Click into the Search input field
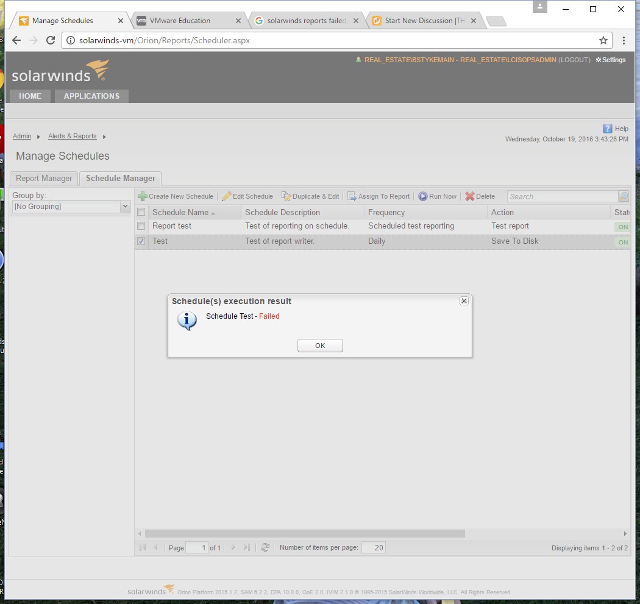This screenshot has height=604, width=640. tap(563, 197)
